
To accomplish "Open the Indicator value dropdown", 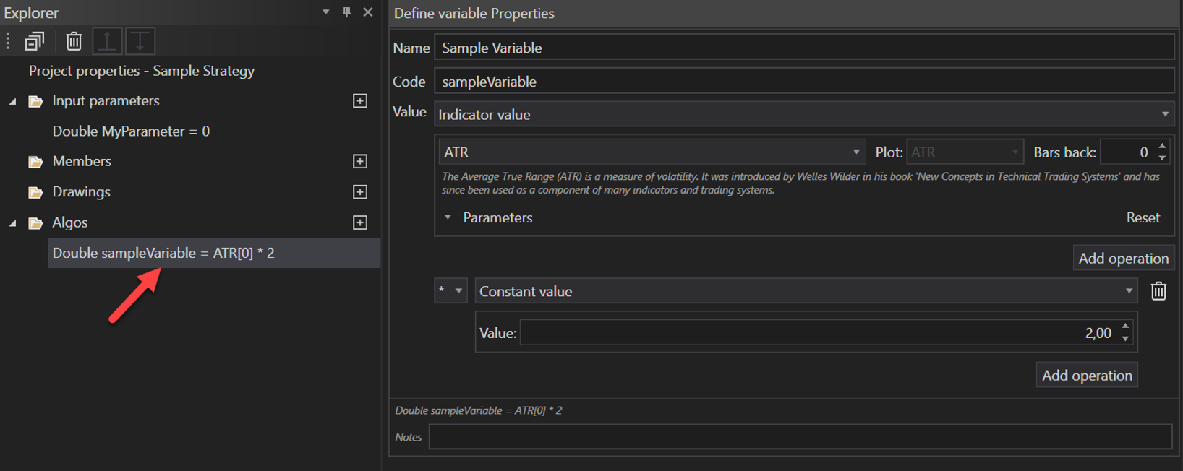I will tap(1164, 114).
